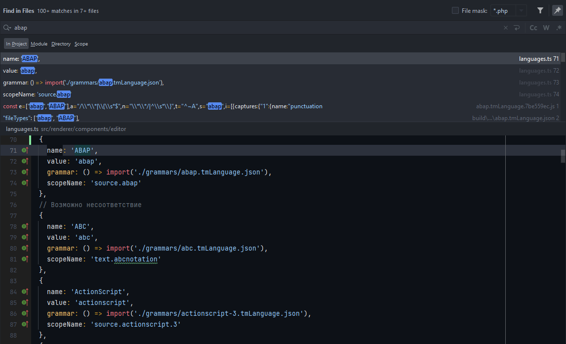
Task: Toggle Words (W) search option
Action: click(x=546, y=28)
